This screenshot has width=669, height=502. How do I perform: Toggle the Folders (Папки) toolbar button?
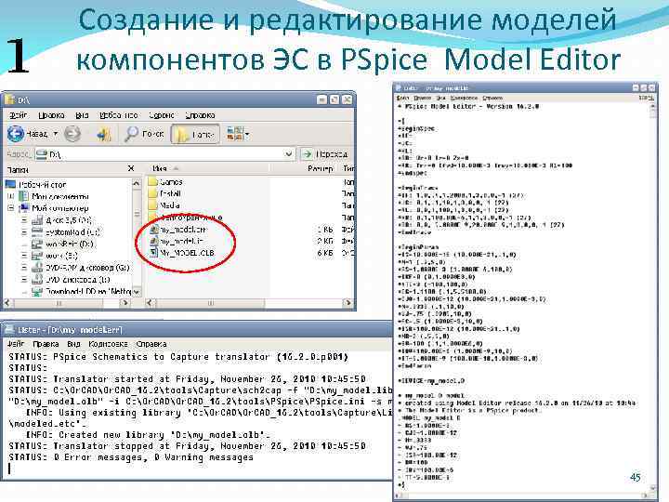[x=195, y=134]
